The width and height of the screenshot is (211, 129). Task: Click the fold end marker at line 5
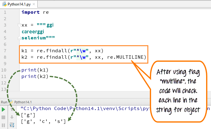(x=19, y=38)
